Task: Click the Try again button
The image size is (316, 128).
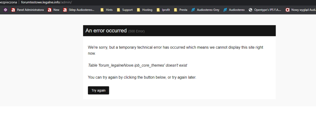Action: click(98, 90)
